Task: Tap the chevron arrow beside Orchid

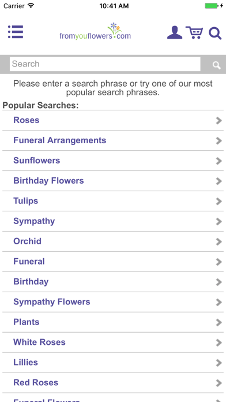Action: coord(219,242)
